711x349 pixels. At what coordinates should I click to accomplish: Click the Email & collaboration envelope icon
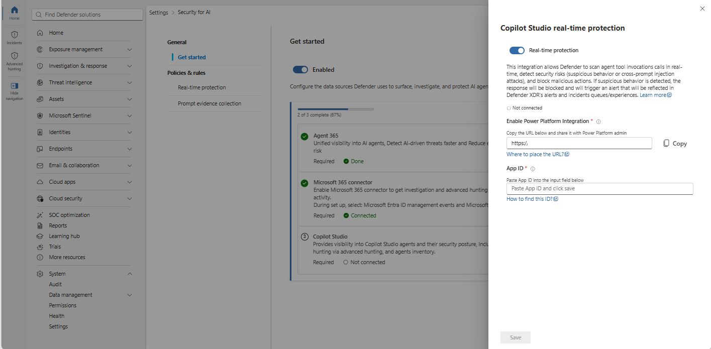40,165
